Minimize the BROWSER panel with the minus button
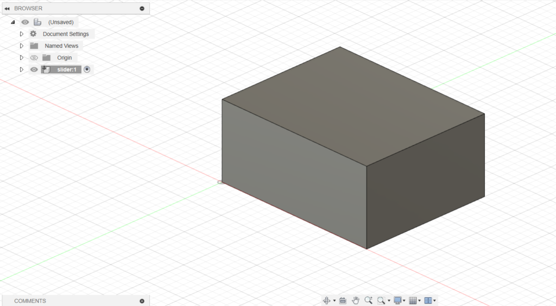This screenshot has width=556, height=306. (x=142, y=9)
